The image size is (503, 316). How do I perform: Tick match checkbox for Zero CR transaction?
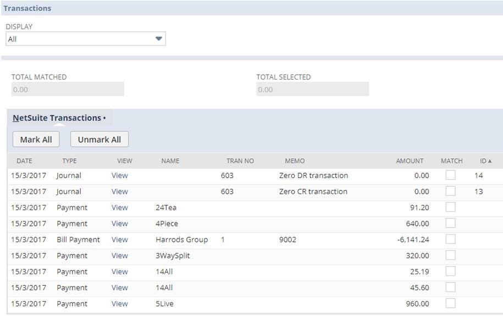pos(451,191)
